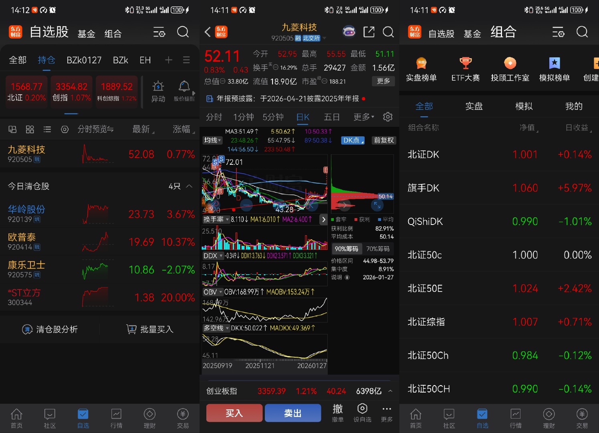Tap 设自选 watchlist setting icon
The image size is (599, 433).
pyautogui.click(x=362, y=413)
